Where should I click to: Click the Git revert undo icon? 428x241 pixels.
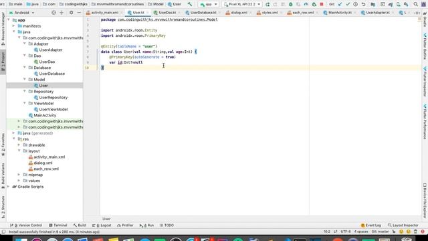pyautogui.click(x=363, y=5)
